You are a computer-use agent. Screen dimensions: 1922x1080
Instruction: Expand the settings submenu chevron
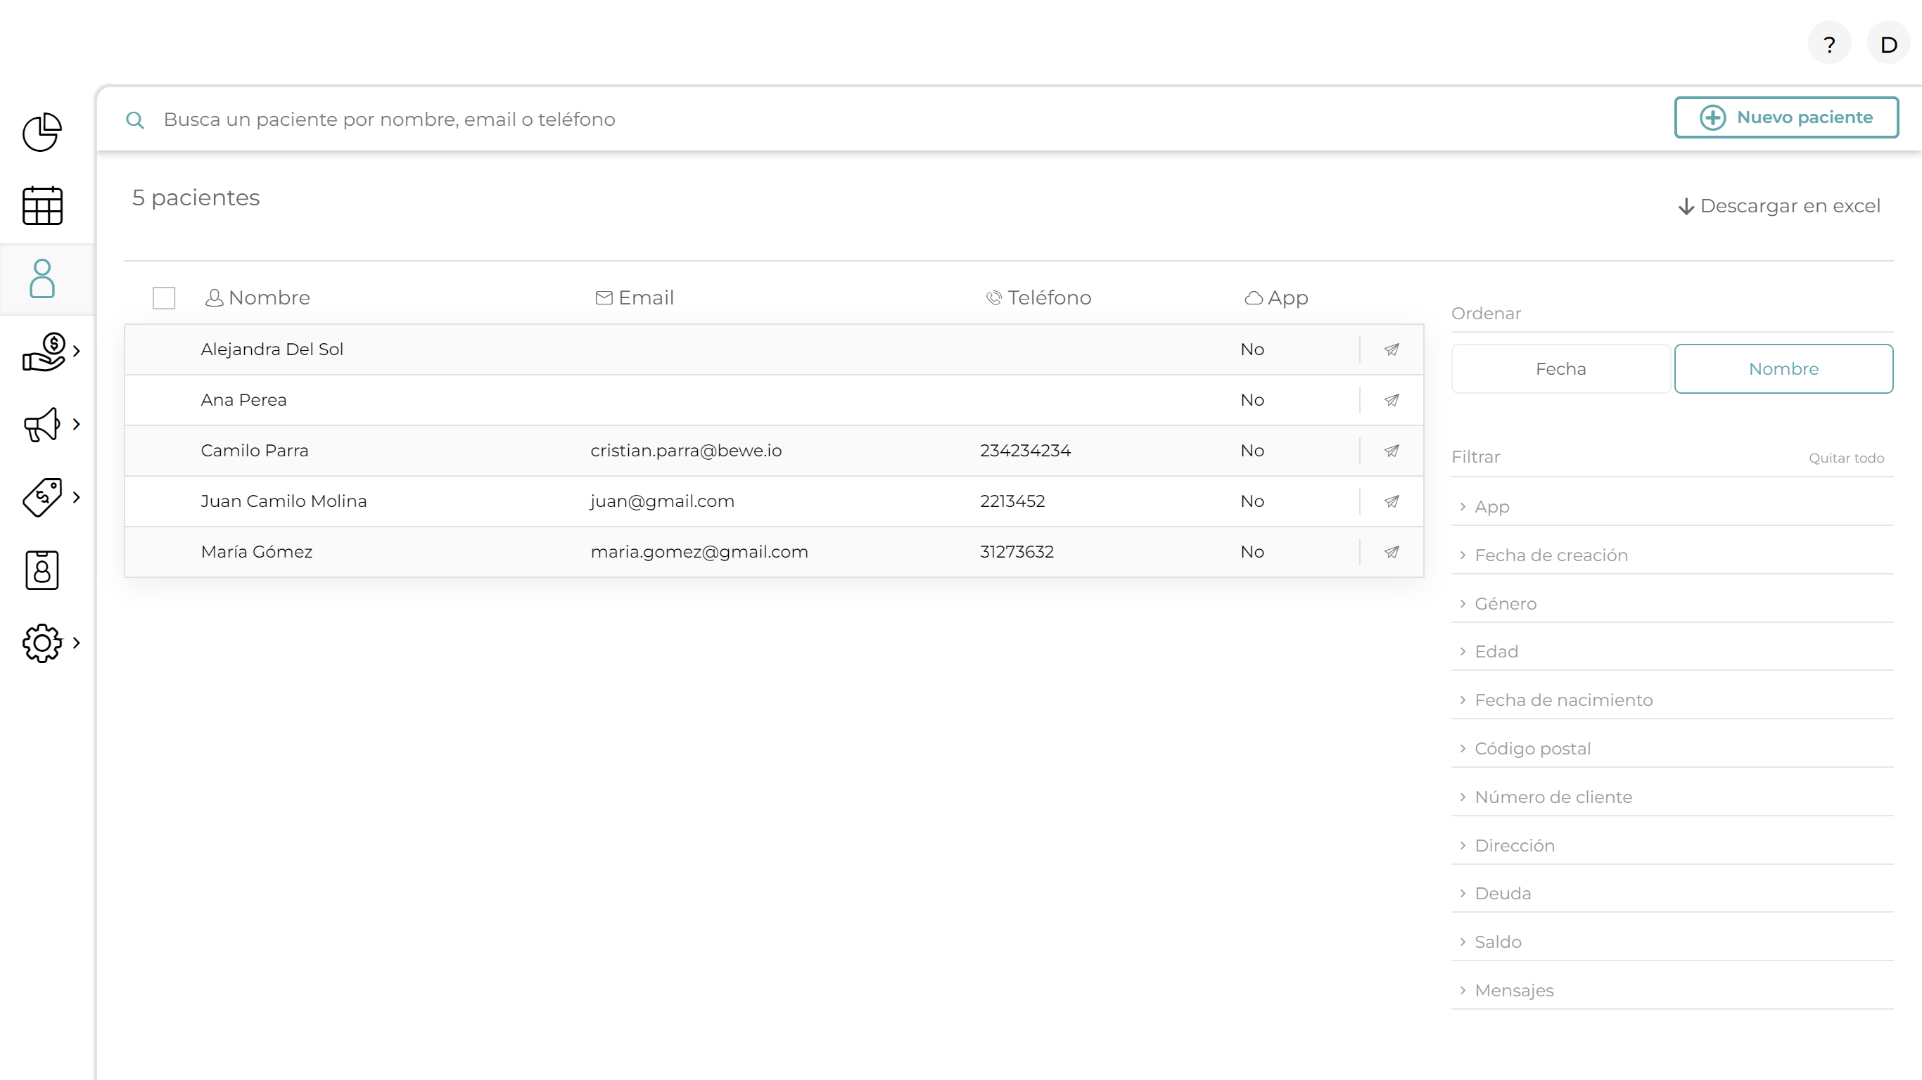click(76, 643)
